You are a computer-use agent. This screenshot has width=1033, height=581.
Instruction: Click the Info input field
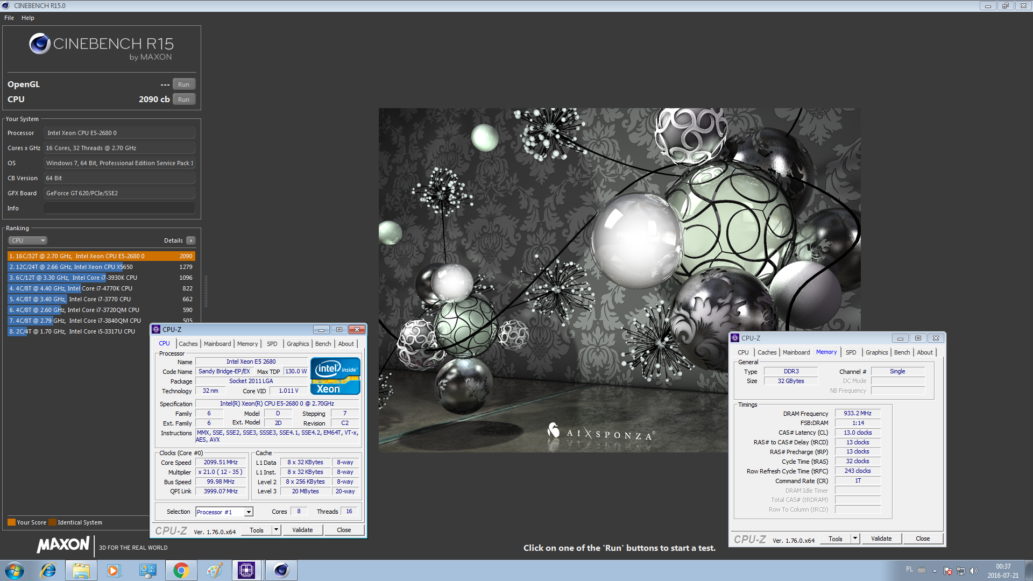coord(119,208)
